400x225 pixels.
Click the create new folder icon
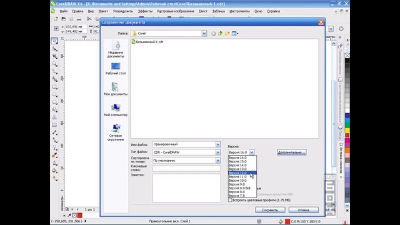point(227,33)
